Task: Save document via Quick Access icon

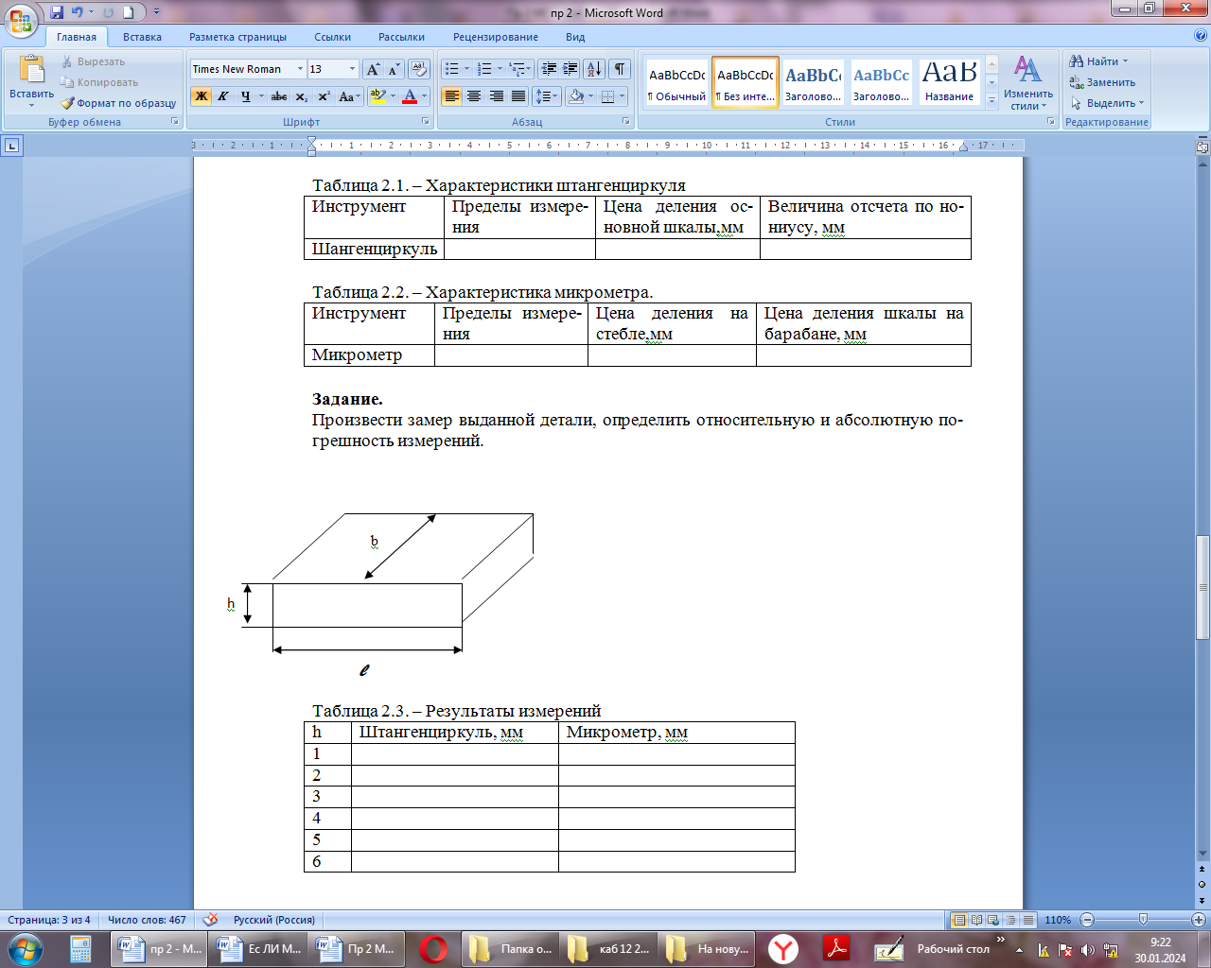Action: click(57, 12)
